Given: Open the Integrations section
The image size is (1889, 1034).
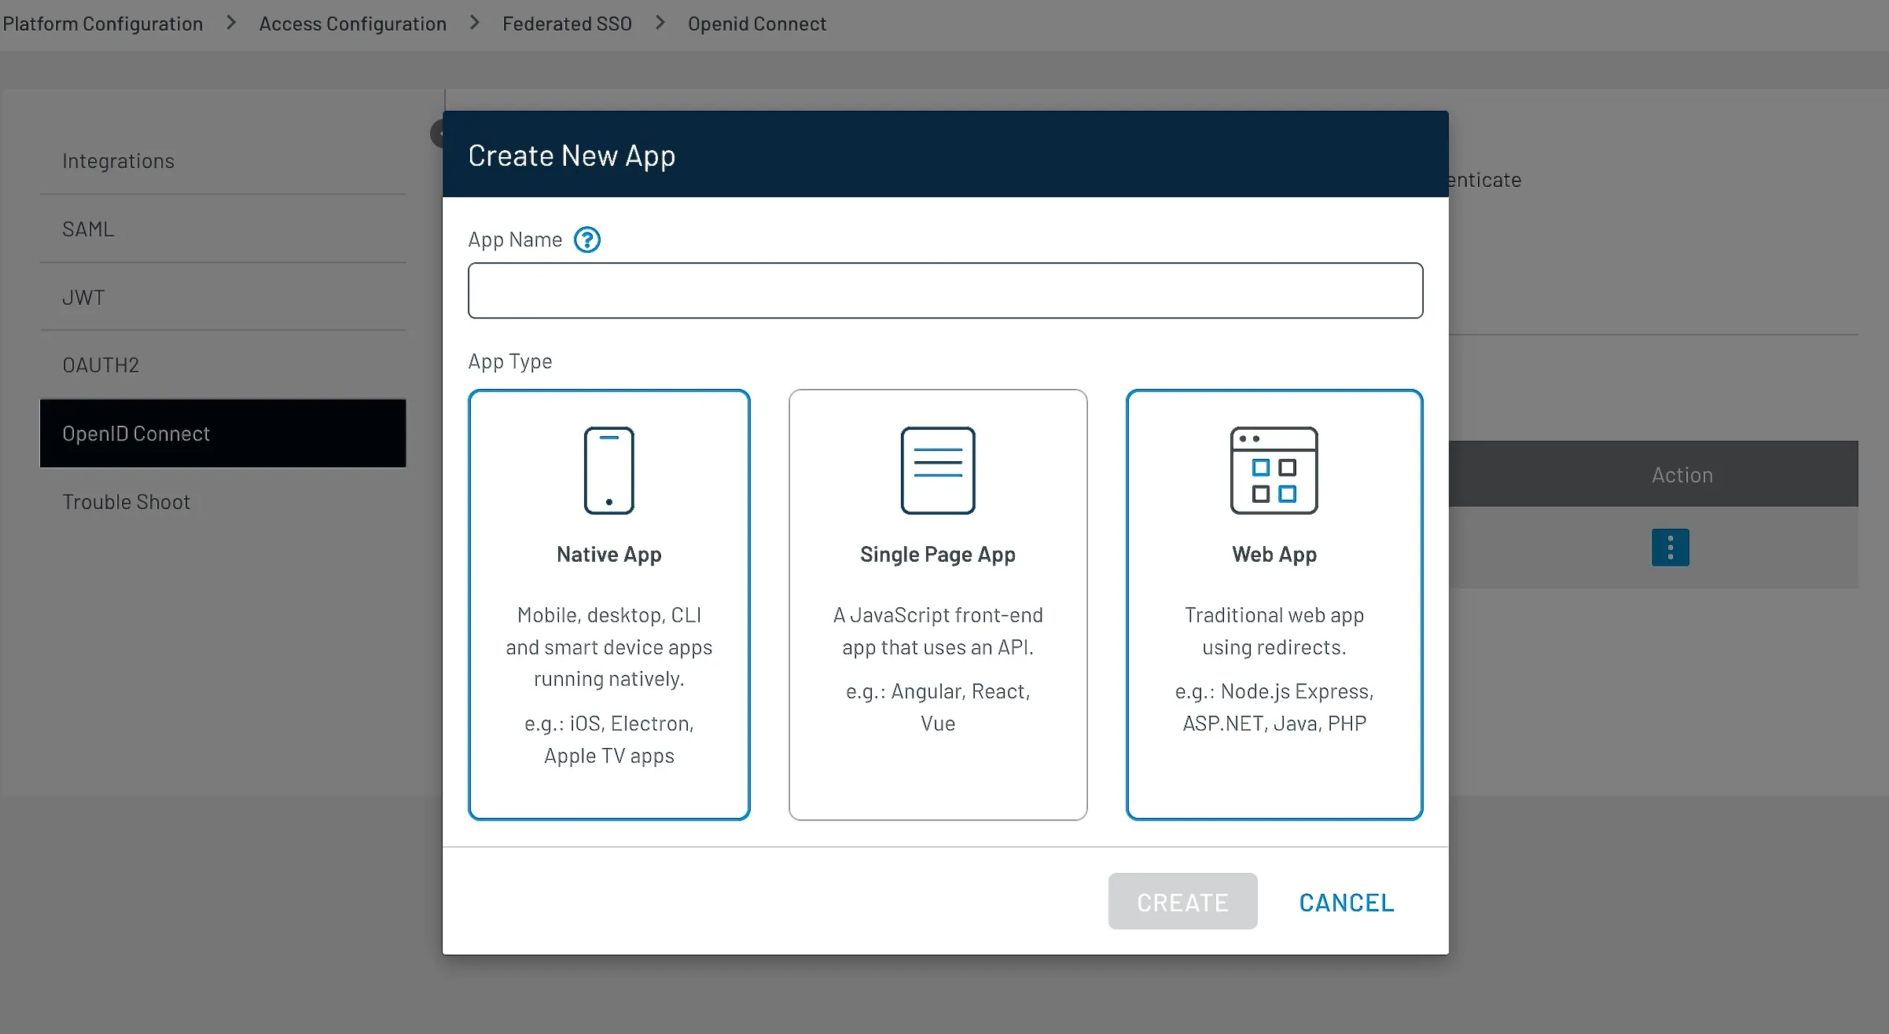Looking at the screenshot, I should pyautogui.click(x=118, y=160).
